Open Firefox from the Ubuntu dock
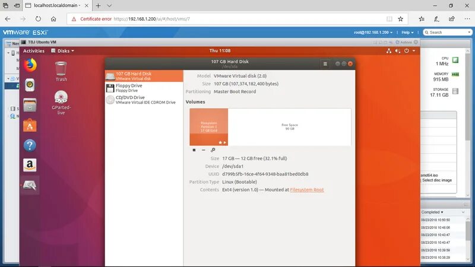 [30, 65]
